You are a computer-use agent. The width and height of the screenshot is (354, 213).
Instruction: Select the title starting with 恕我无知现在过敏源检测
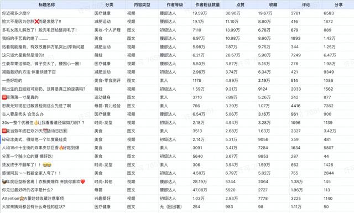(x=37, y=106)
